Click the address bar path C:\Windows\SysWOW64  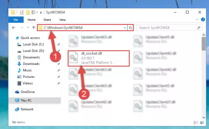click(63, 28)
